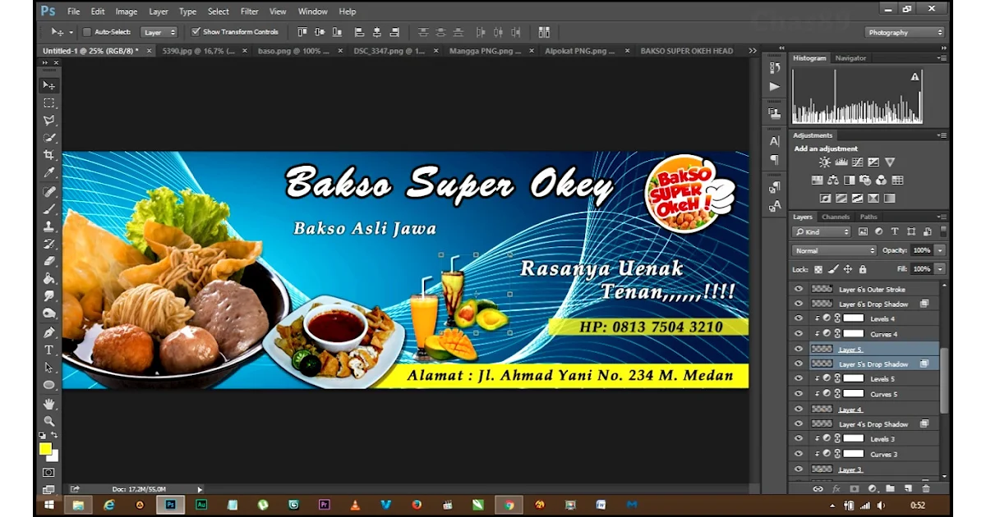Image resolution: width=986 pixels, height=517 pixels.
Task: Enable the Auto-Select checkbox
Action: coord(87,32)
